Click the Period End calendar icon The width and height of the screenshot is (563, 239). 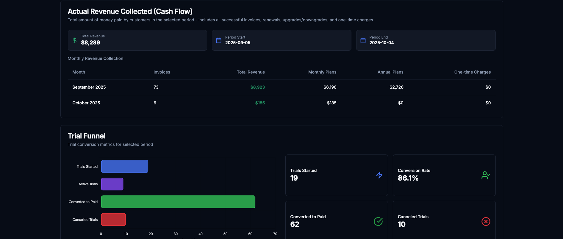[x=363, y=40]
